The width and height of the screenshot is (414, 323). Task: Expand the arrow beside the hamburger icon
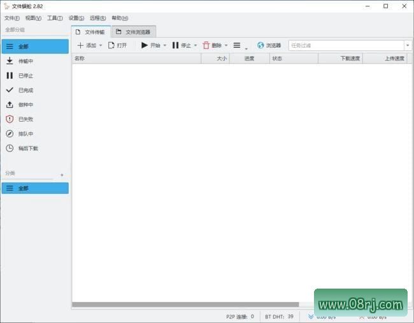click(246, 48)
